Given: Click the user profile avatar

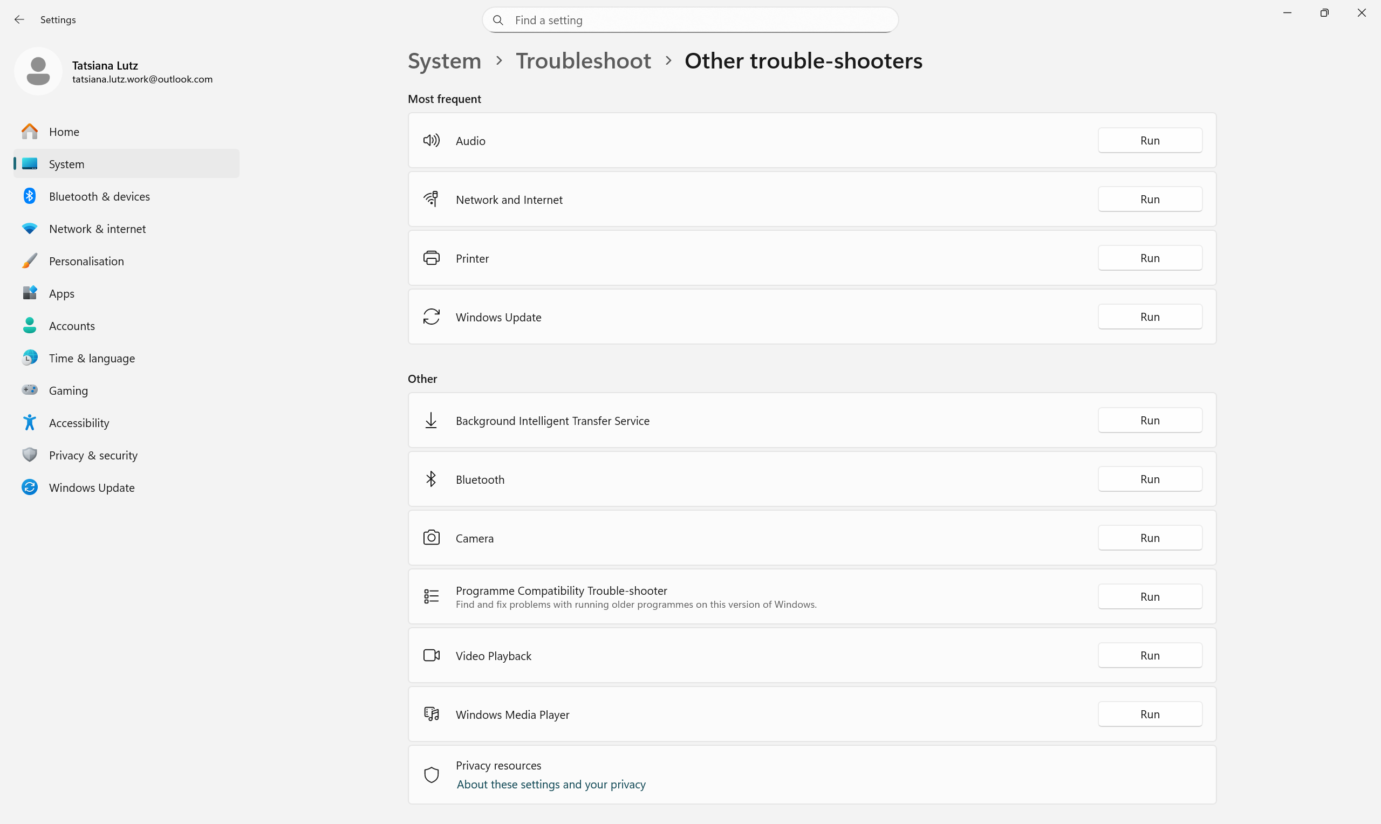Looking at the screenshot, I should [38, 71].
